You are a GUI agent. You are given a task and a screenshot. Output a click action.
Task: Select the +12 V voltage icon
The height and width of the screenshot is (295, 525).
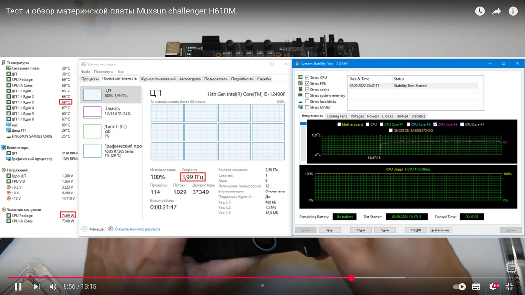point(9,199)
